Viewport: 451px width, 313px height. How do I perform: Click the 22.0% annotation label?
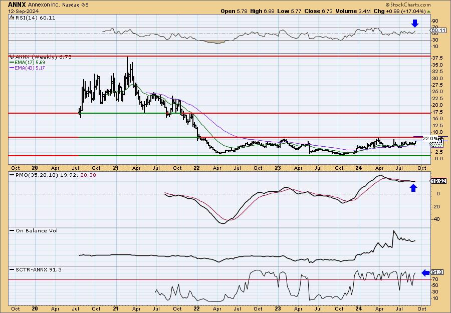pos(430,139)
